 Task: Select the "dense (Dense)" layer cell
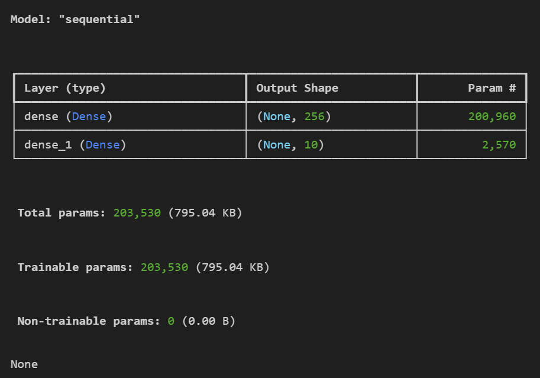[68, 117]
